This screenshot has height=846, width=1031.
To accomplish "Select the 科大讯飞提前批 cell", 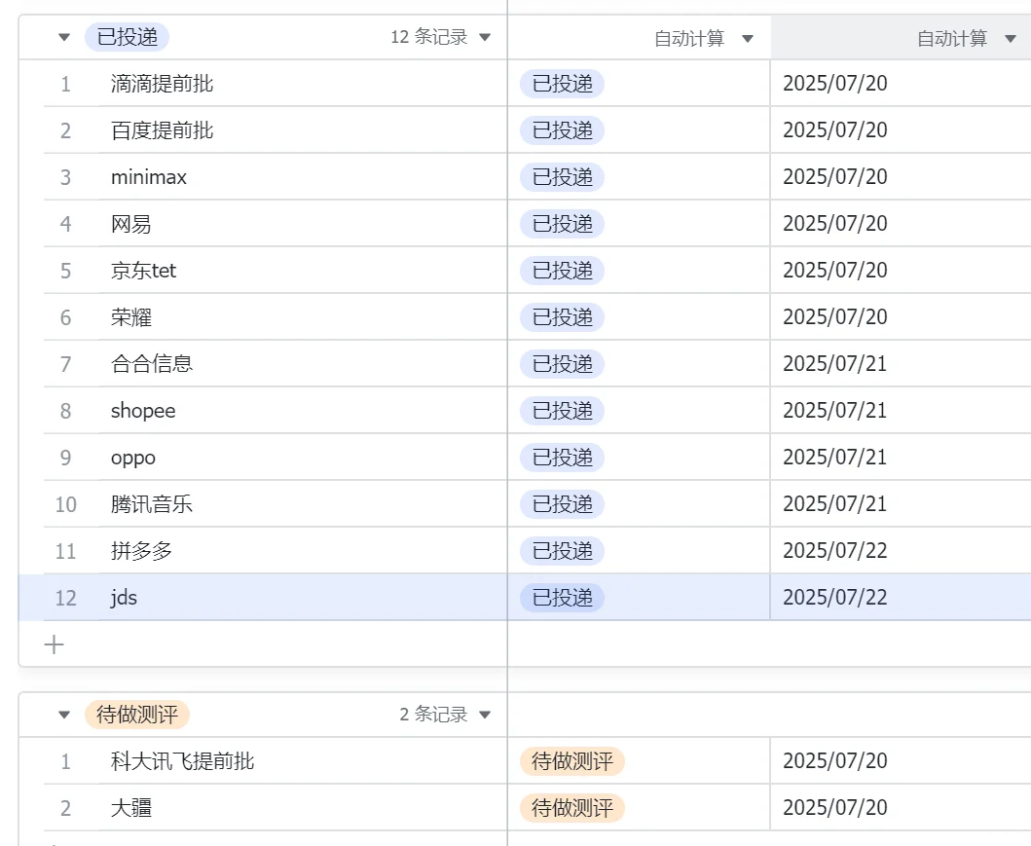I will 303,760.
